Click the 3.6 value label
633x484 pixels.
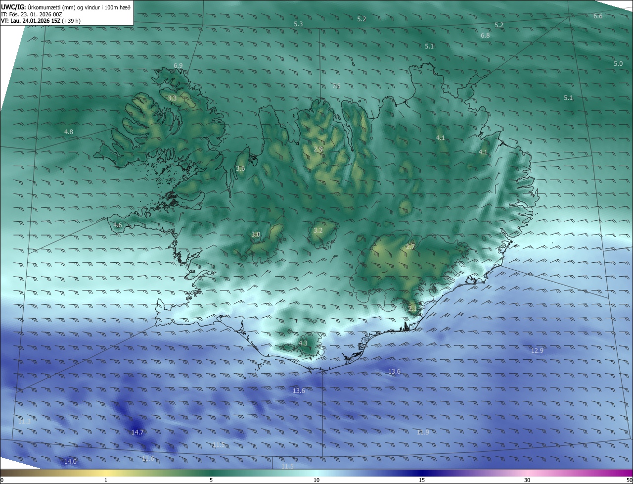240,169
